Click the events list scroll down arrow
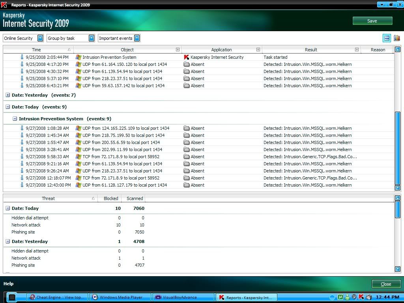 point(398,188)
